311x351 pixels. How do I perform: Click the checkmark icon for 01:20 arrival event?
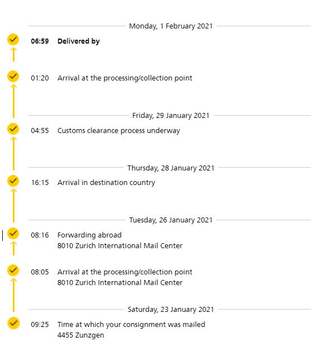point(13,77)
